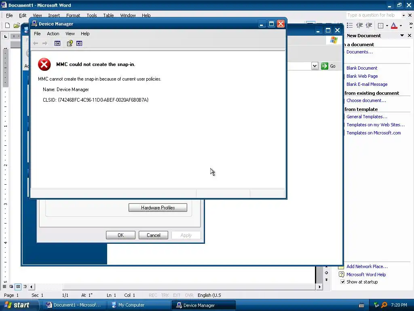This screenshot has height=311, width=414.
Task: Click Add Network Place link
Action: (x=367, y=266)
